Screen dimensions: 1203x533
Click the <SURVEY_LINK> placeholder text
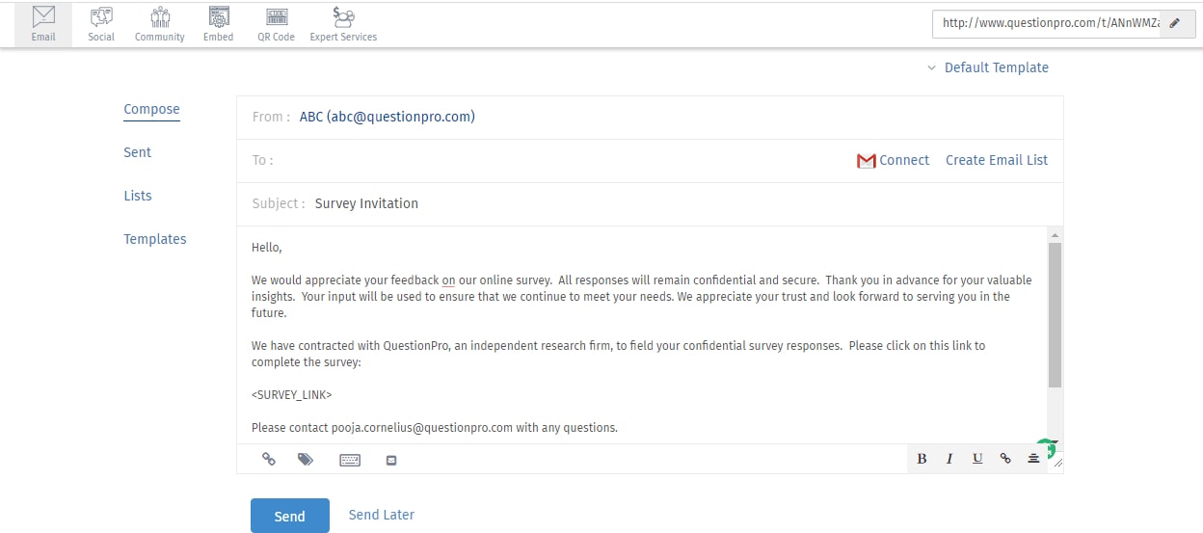pyautogui.click(x=292, y=395)
